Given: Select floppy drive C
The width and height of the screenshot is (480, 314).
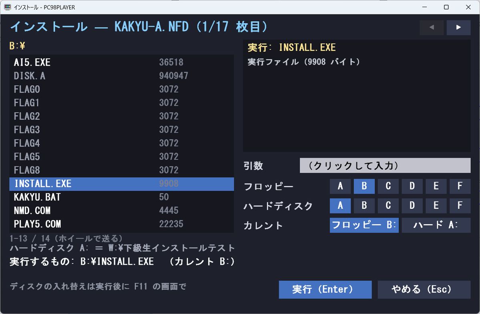Looking at the screenshot, I should click(388, 186).
